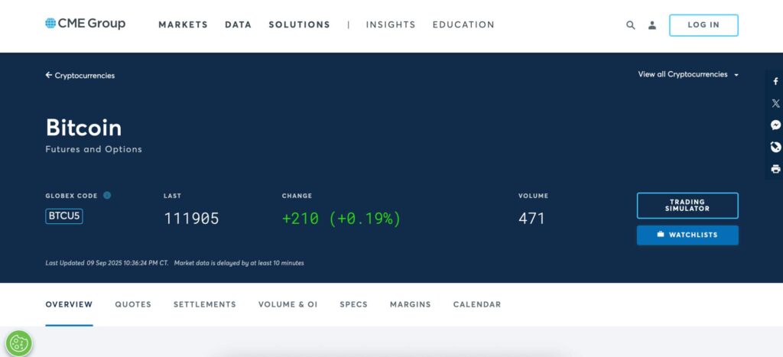The image size is (783, 357).
Task: Open the Insights menu
Action: (391, 24)
